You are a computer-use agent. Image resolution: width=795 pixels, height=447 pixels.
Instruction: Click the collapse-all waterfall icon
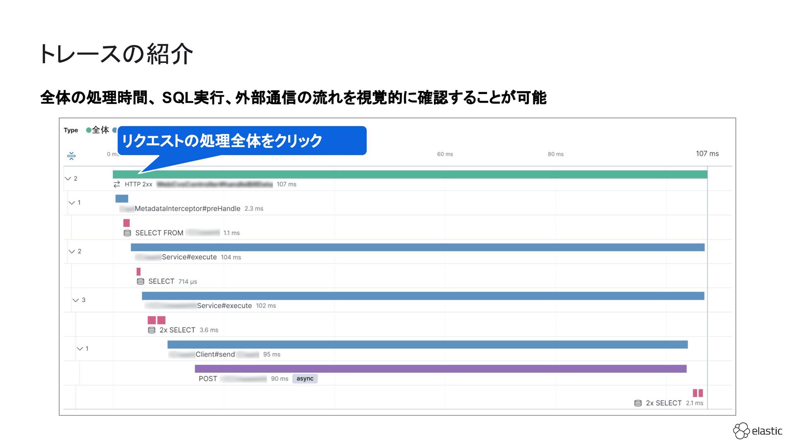pyautogui.click(x=71, y=156)
